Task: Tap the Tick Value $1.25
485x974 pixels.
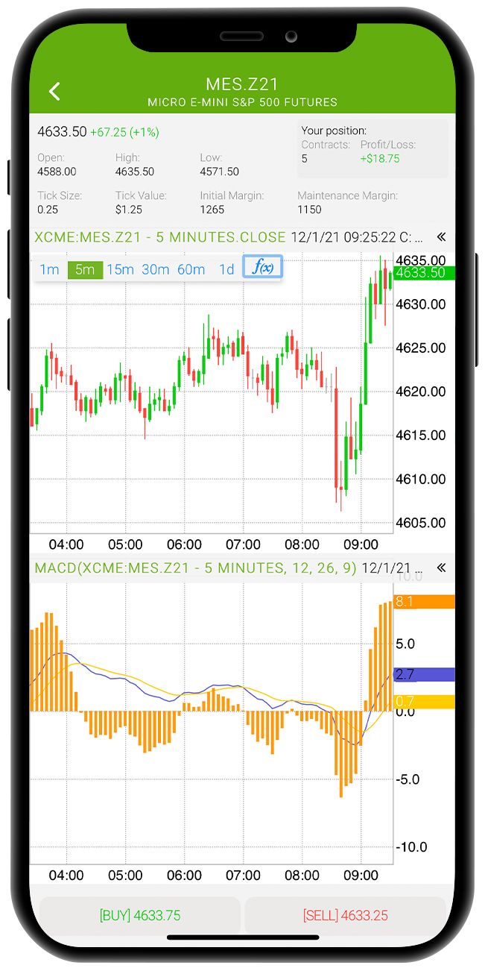Action: pyautogui.click(x=128, y=210)
